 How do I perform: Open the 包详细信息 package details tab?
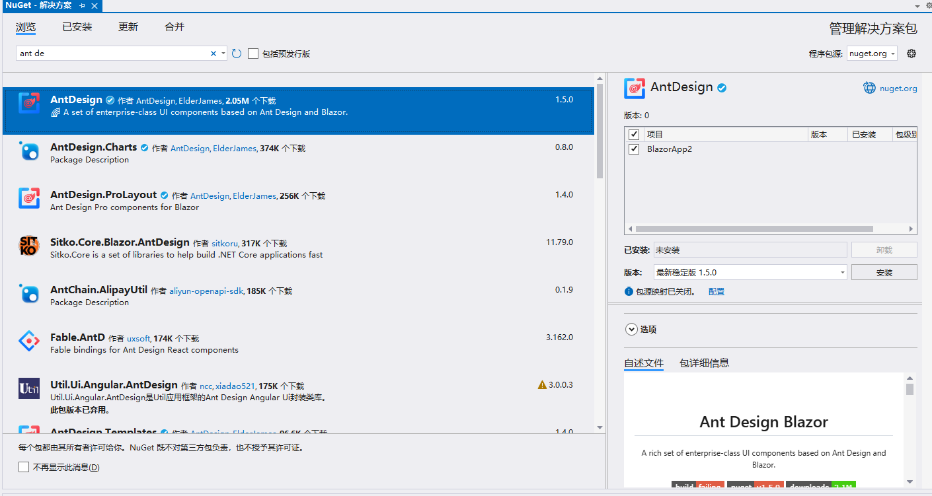(x=704, y=363)
